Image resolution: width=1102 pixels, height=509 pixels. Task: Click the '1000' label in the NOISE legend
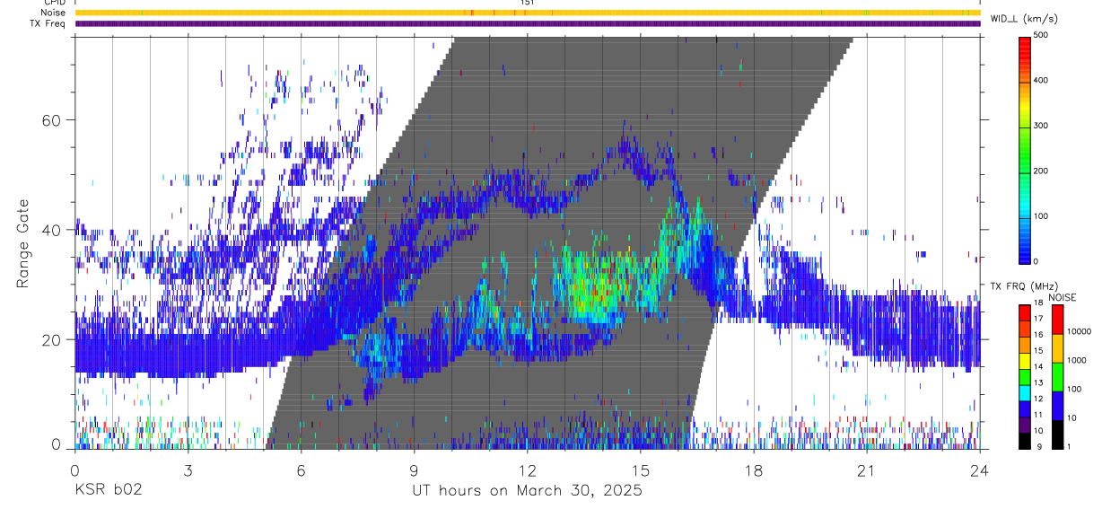coord(1077,360)
